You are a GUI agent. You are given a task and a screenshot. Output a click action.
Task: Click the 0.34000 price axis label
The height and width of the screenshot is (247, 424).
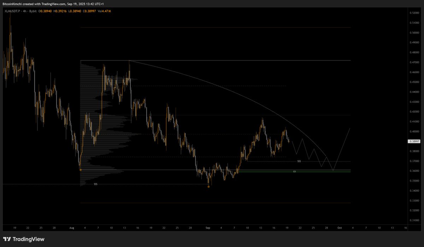click(414, 191)
